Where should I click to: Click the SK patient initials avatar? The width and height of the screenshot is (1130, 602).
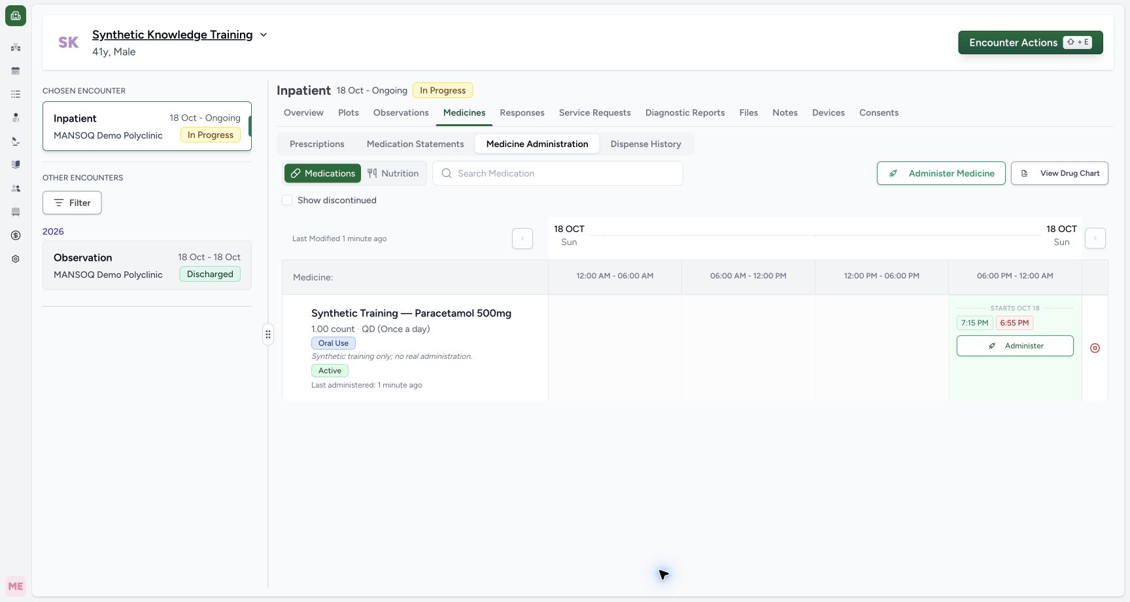click(69, 42)
